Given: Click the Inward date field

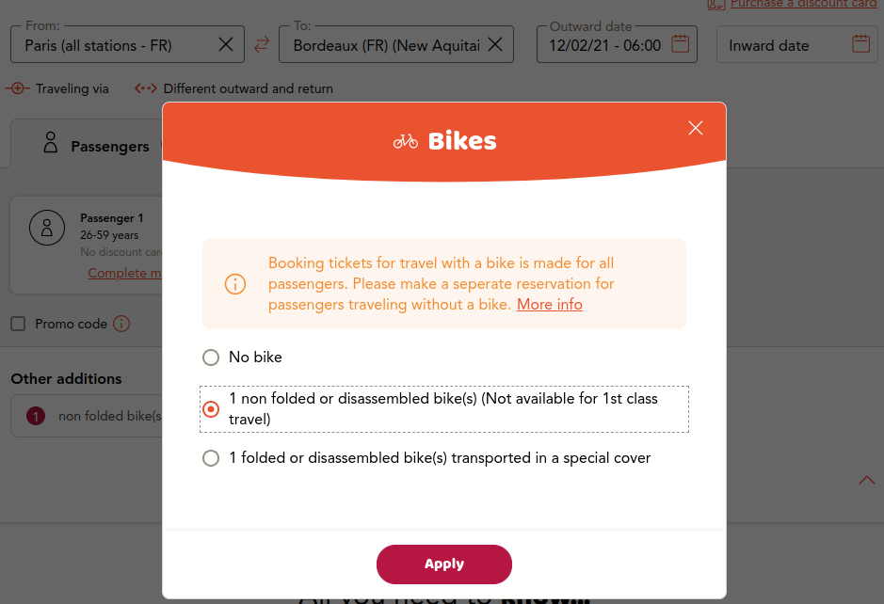Looking at the screenshot, I should click(x=796, y=44).
